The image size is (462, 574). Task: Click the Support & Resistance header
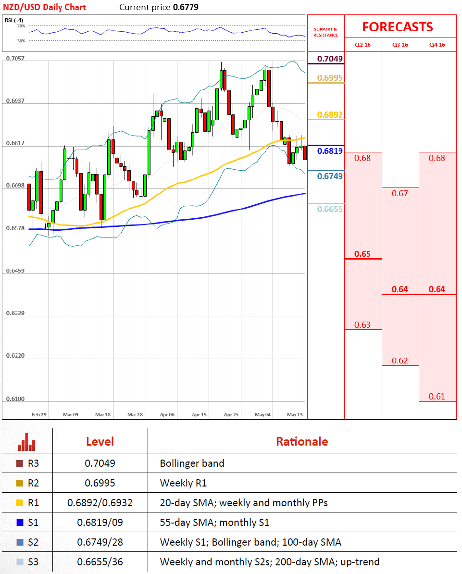(325, 32)
